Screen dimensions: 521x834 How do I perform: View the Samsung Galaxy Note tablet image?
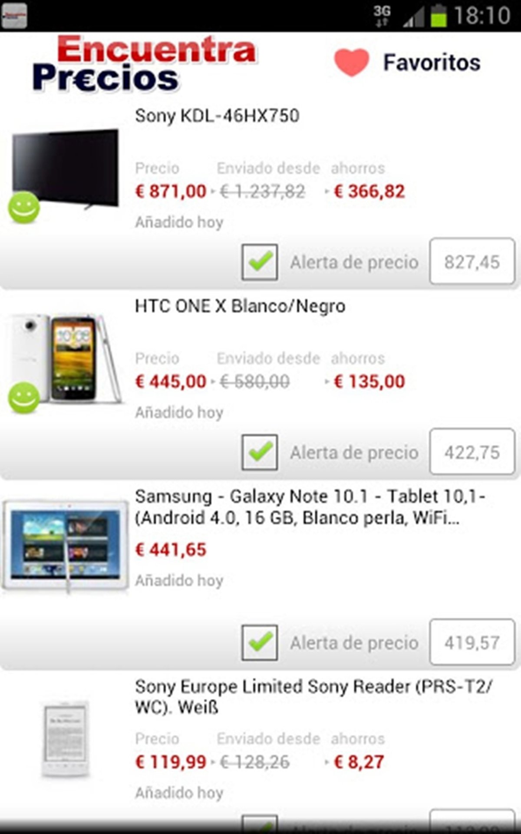click(x=65, y=546)
